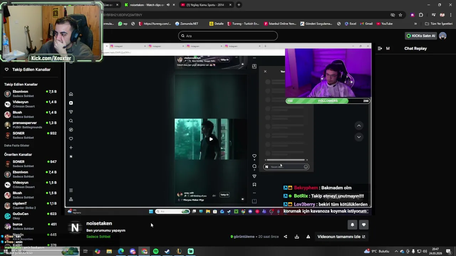Open the Kick profile avatar menu
Screen dimensions: 456x256
click(443, 36)
